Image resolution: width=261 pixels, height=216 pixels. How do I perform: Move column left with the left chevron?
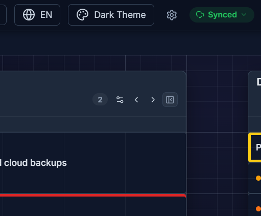click(x=136, y=100)
